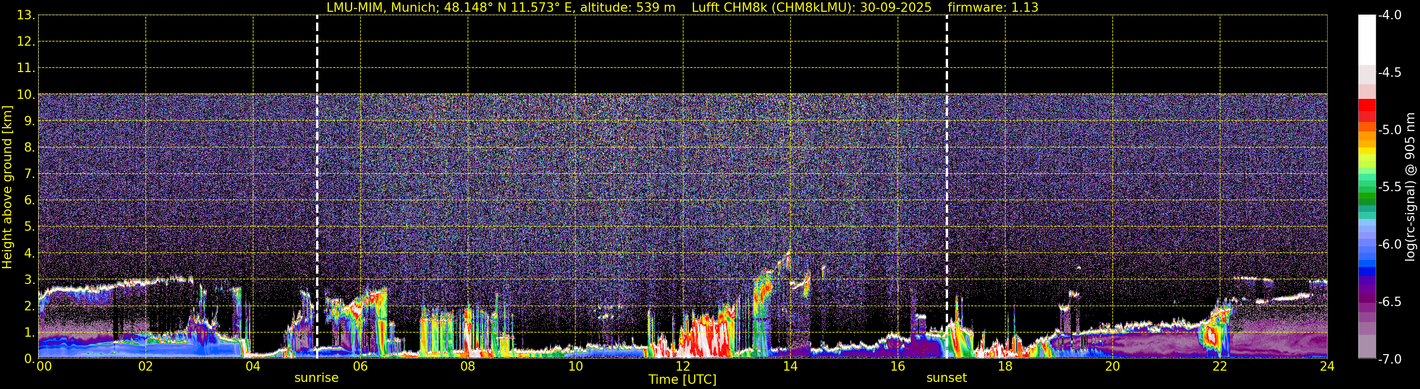Click time axis tick '14'

[790, 366]
